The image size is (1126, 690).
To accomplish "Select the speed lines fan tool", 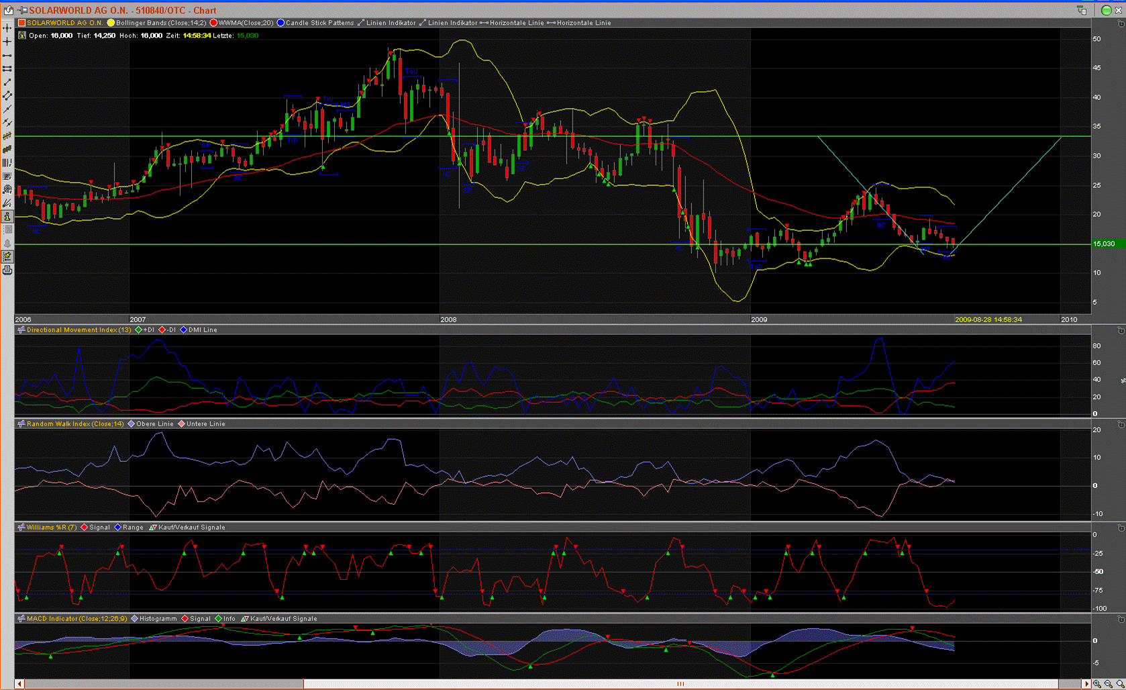I will tap(7, 203).
